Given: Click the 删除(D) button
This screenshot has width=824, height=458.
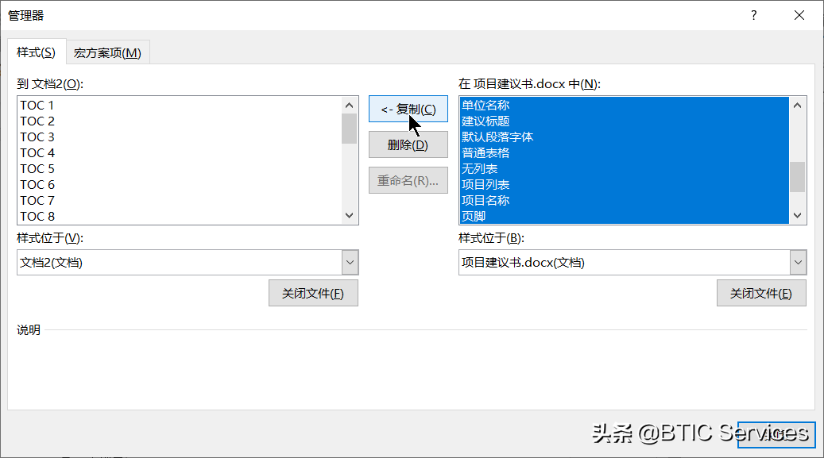Looking at the screenshot, I should click(x=408, y=144).
